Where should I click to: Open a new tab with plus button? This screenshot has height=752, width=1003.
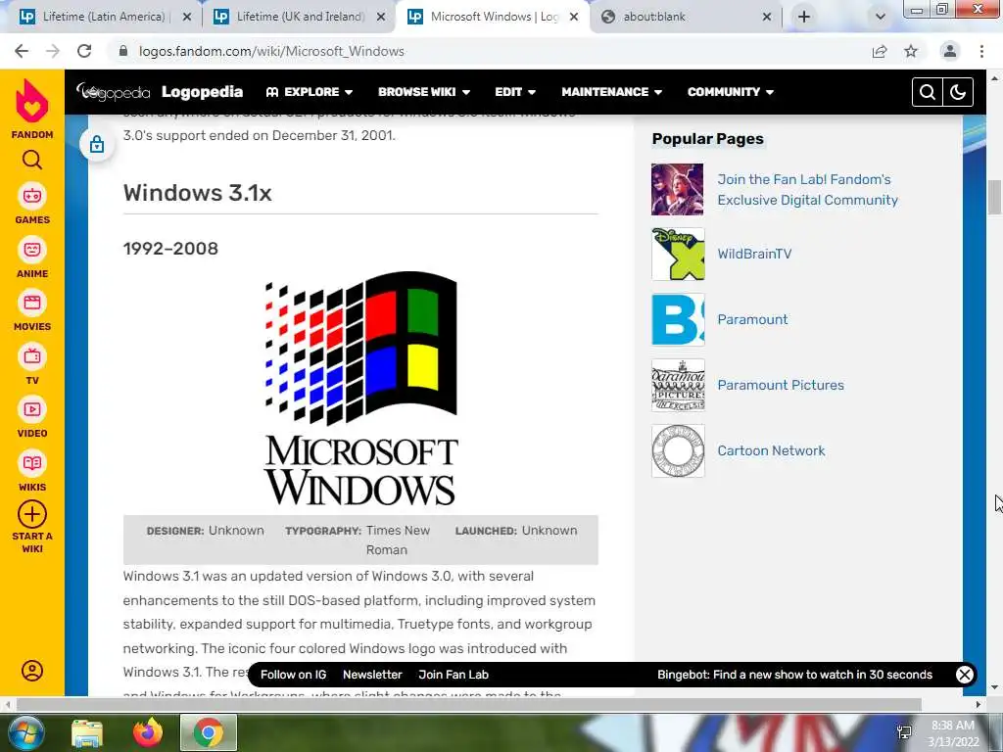(804, 17)
